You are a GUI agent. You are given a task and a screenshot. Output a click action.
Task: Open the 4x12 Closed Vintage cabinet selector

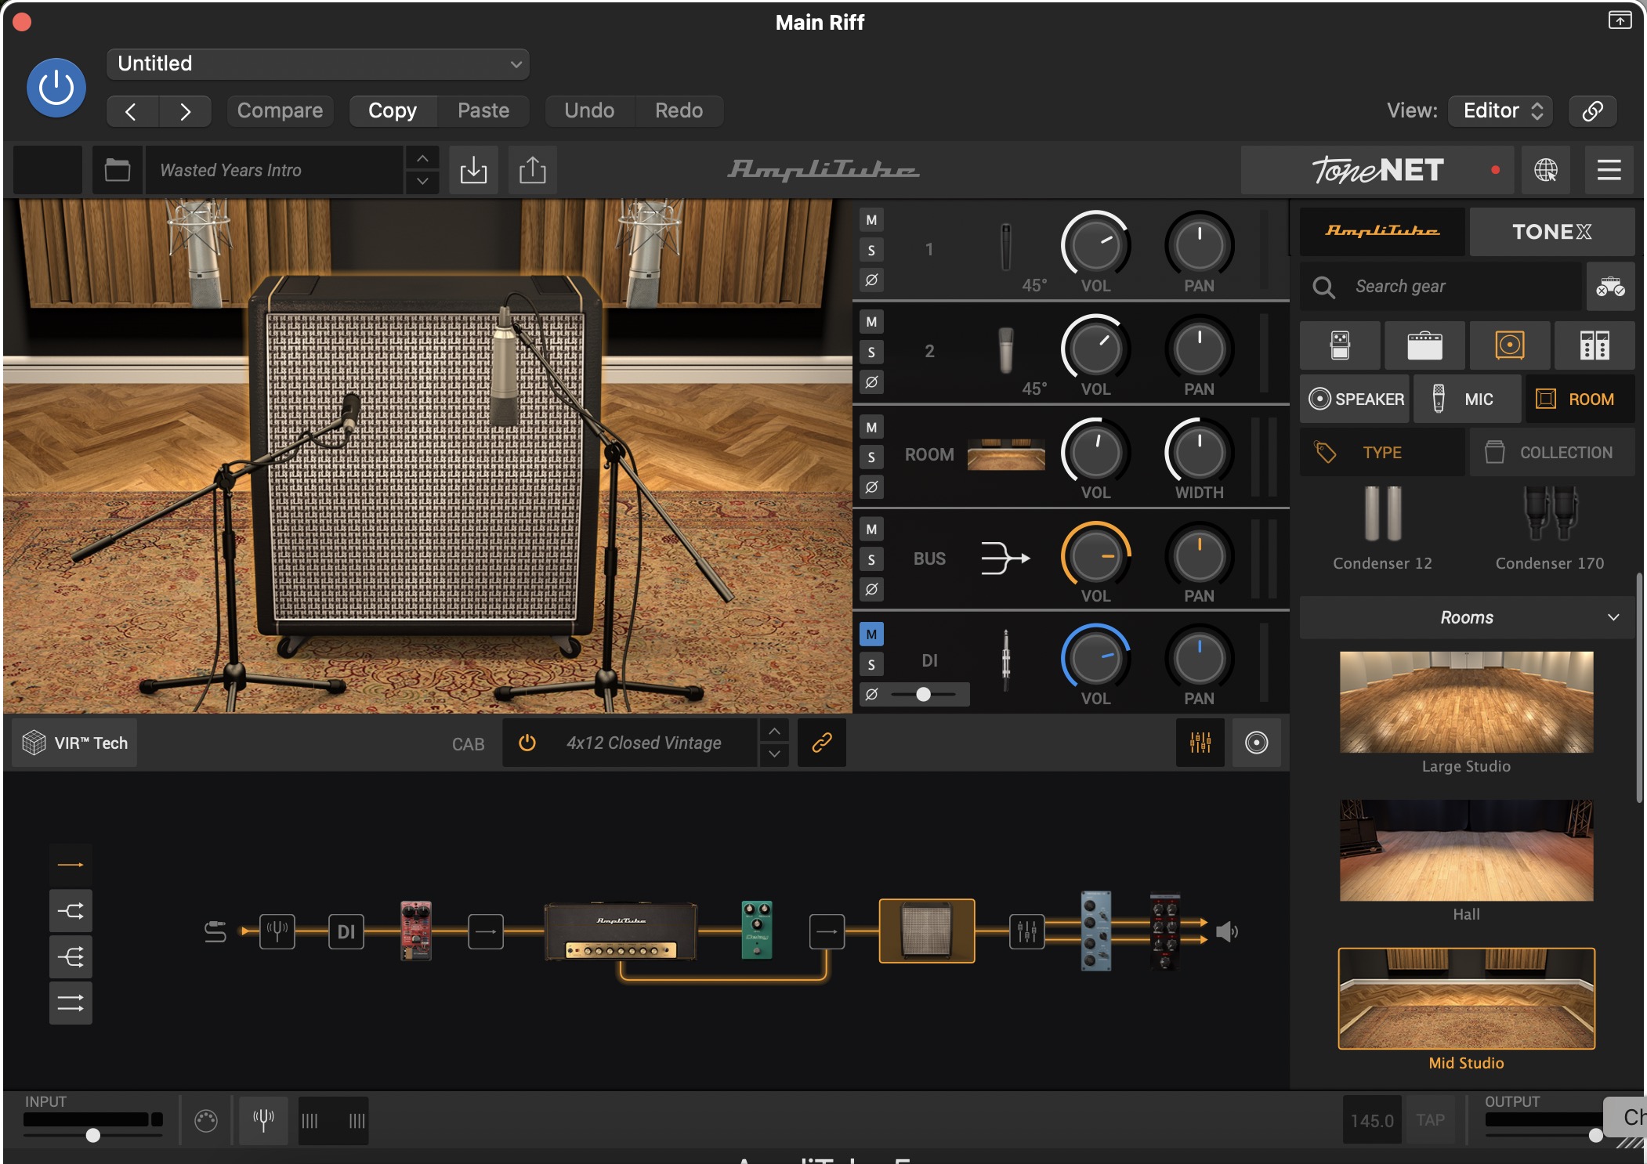point(644,743)
